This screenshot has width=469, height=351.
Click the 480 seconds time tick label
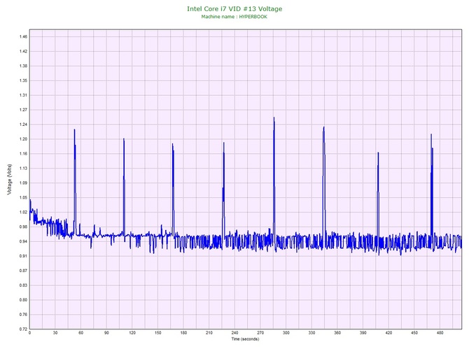click(440, 333)
